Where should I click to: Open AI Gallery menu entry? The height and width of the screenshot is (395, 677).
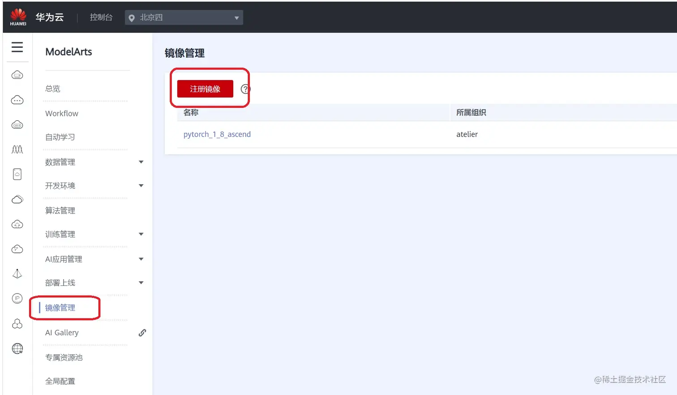[62, 333]
